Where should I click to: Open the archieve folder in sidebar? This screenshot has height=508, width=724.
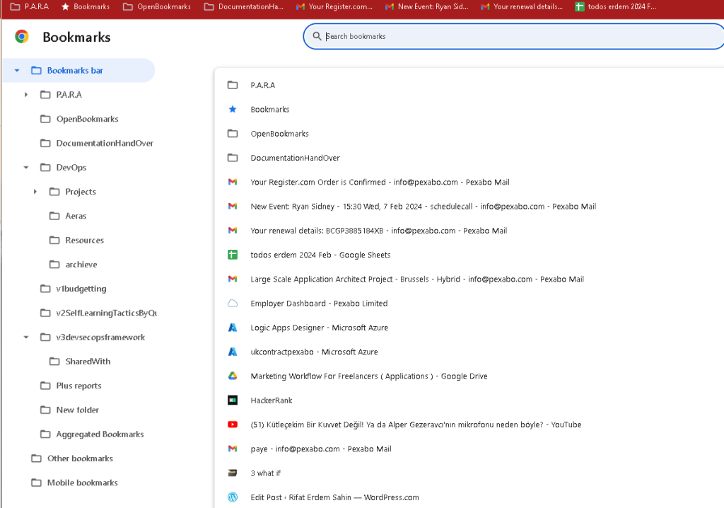[81, 265]
